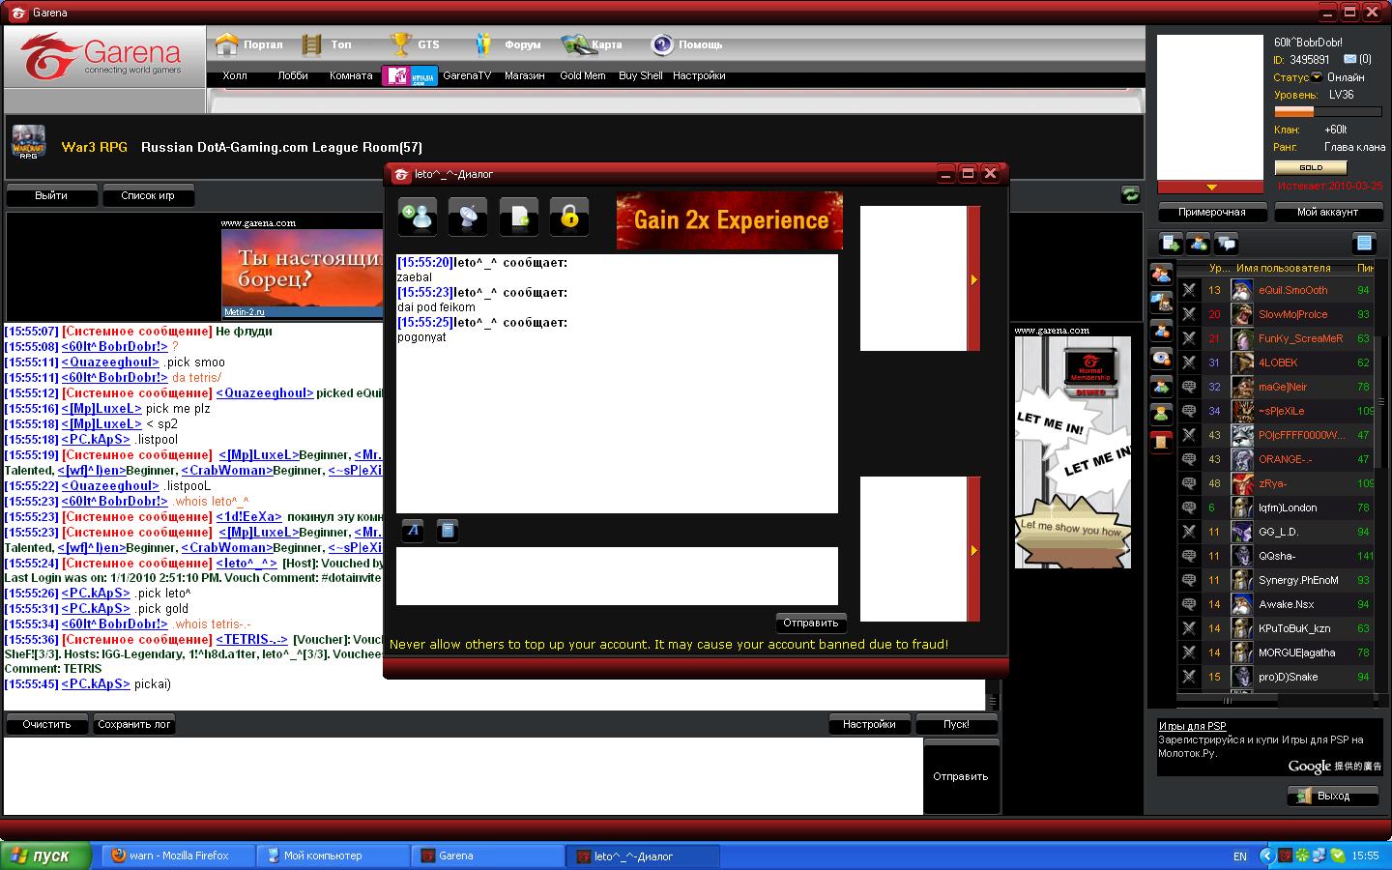Click the crossed-swords icon beside MORGUE|agatha
Image resolution: width=1392 pixels, height=870 pixels.
pos(1189,652)
